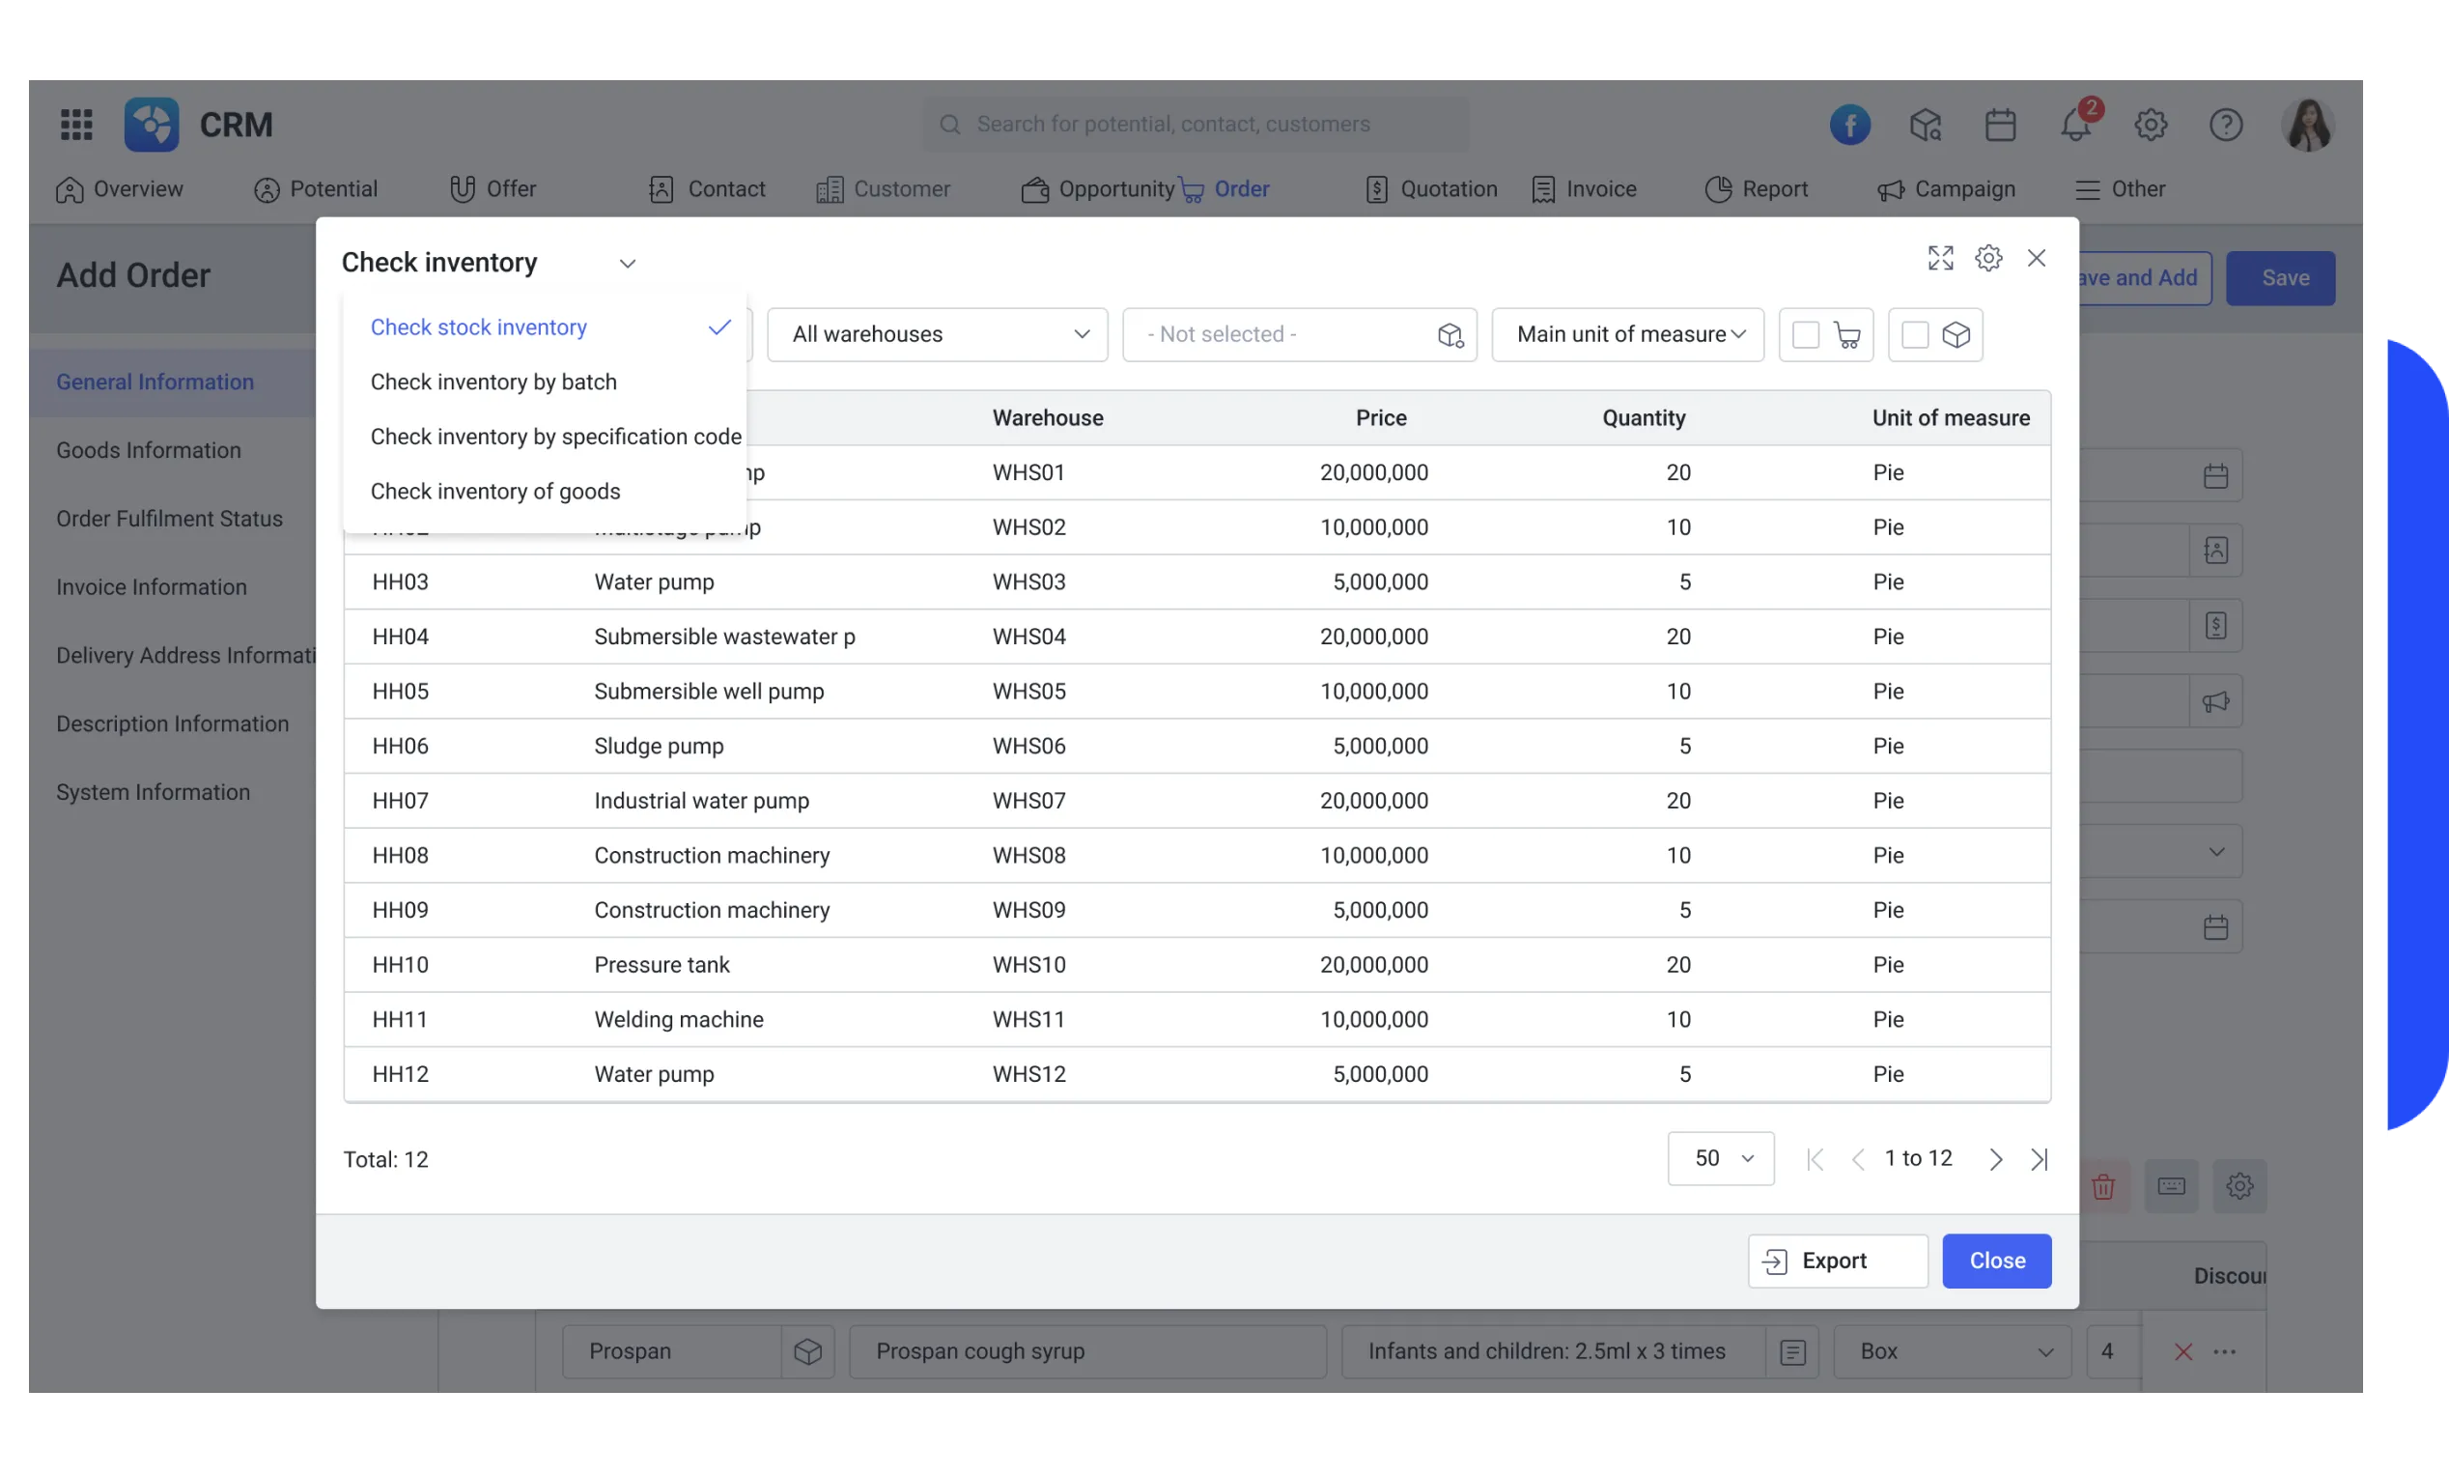Click the warehouse picker icon beside Not selected
Viewport: 2449px width, 1475px height.
coord(1450,335)
